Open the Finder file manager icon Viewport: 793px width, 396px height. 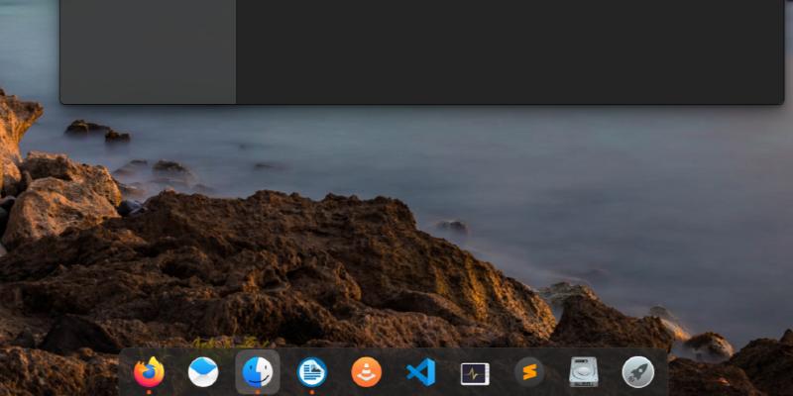[x=258, y=372]
